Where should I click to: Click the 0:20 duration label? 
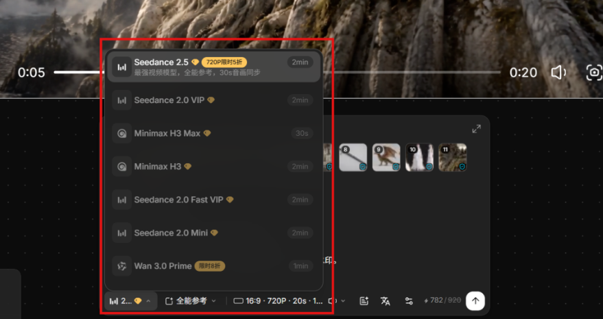(523, 72)
